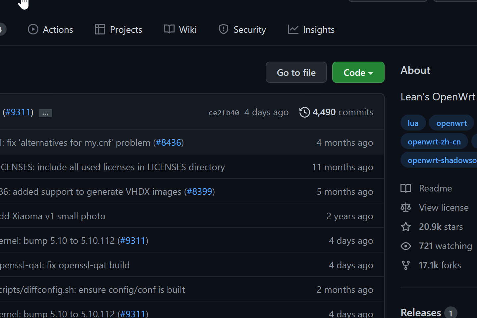
Task: Switch to the Wiki tab
Action: click(x=180, y=29)
